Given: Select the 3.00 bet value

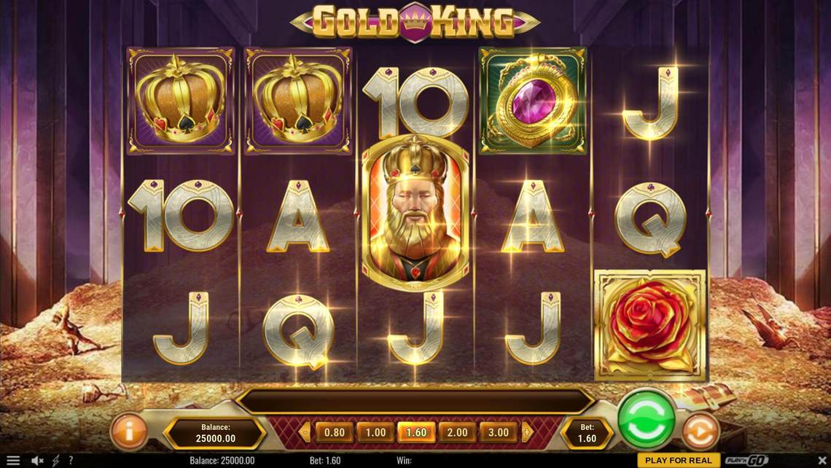Looking at the screenshot, I should (x=498, y=432).
